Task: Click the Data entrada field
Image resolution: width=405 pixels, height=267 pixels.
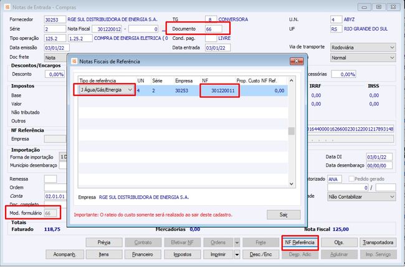Action: (x=218, y=48)
